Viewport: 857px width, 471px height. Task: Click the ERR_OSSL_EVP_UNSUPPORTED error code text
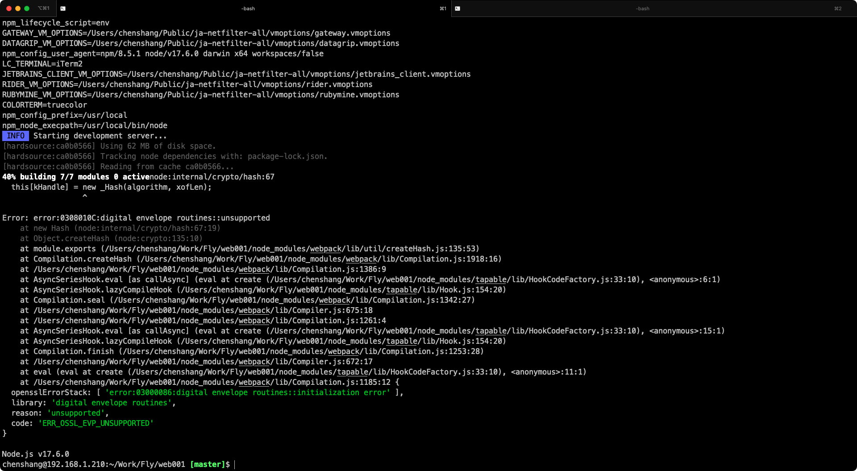point(96,423)
